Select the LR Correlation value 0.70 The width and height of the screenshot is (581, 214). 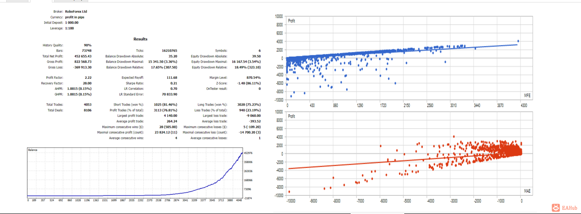(x=174, y=89)
